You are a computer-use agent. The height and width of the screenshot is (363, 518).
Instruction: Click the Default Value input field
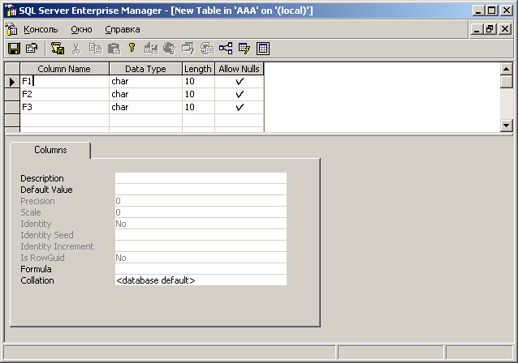(201, 190)
